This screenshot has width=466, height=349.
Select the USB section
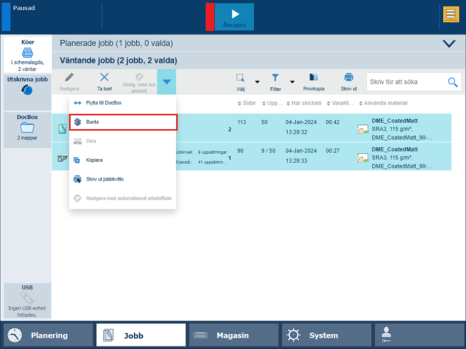(27, 301)
